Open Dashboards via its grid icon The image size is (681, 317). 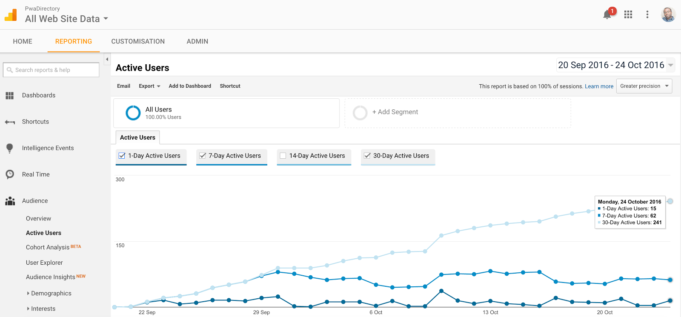[10, 96]
